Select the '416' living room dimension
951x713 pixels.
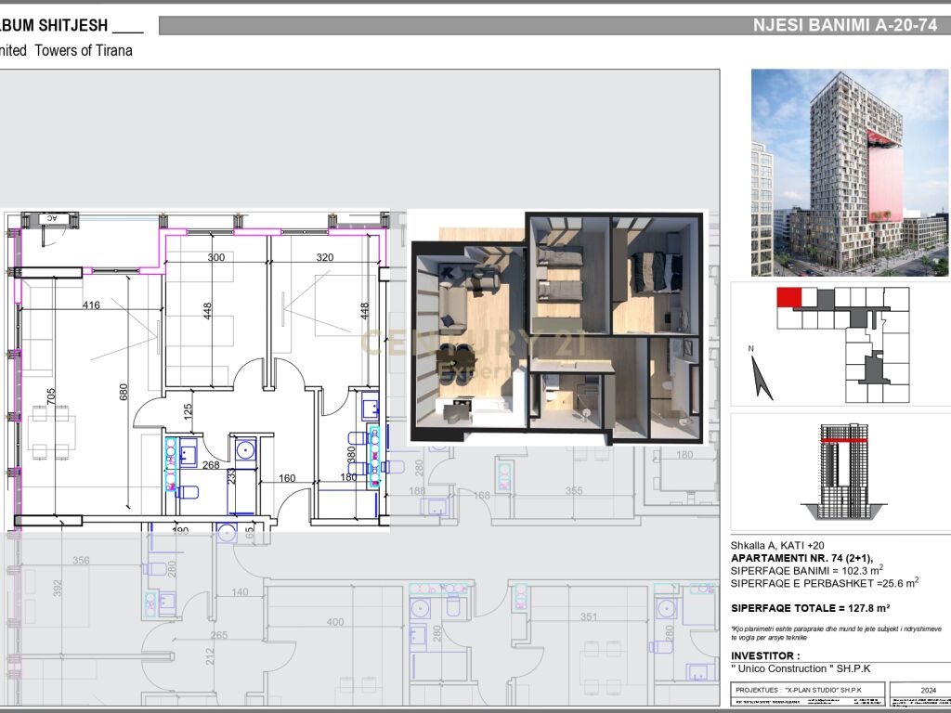(x=91, y=305)
